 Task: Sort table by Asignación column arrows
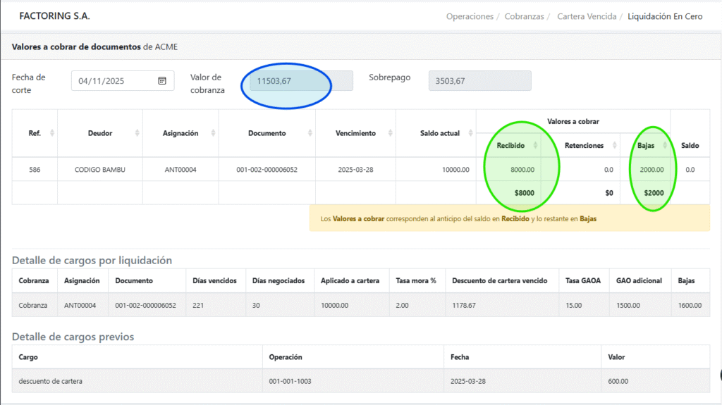[x=212, y=133]
